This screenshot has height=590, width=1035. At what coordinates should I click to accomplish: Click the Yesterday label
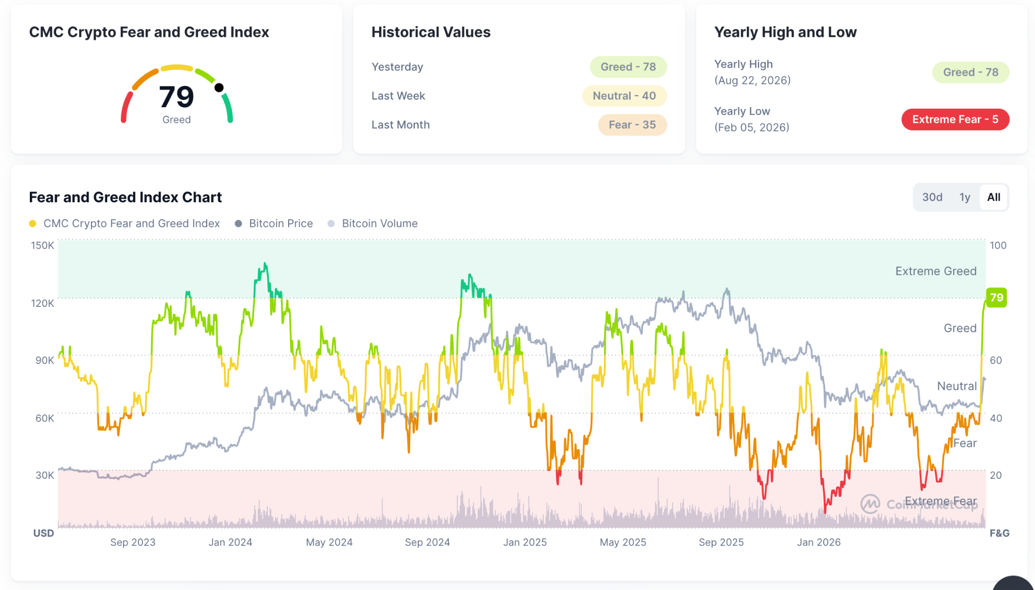(x=397, y=67)
